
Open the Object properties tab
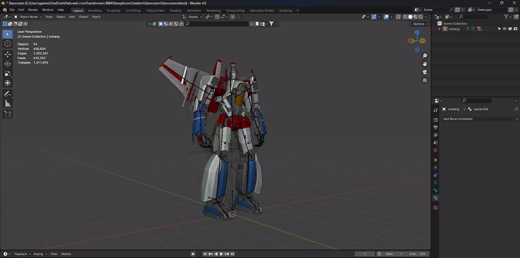coord(436,160)
